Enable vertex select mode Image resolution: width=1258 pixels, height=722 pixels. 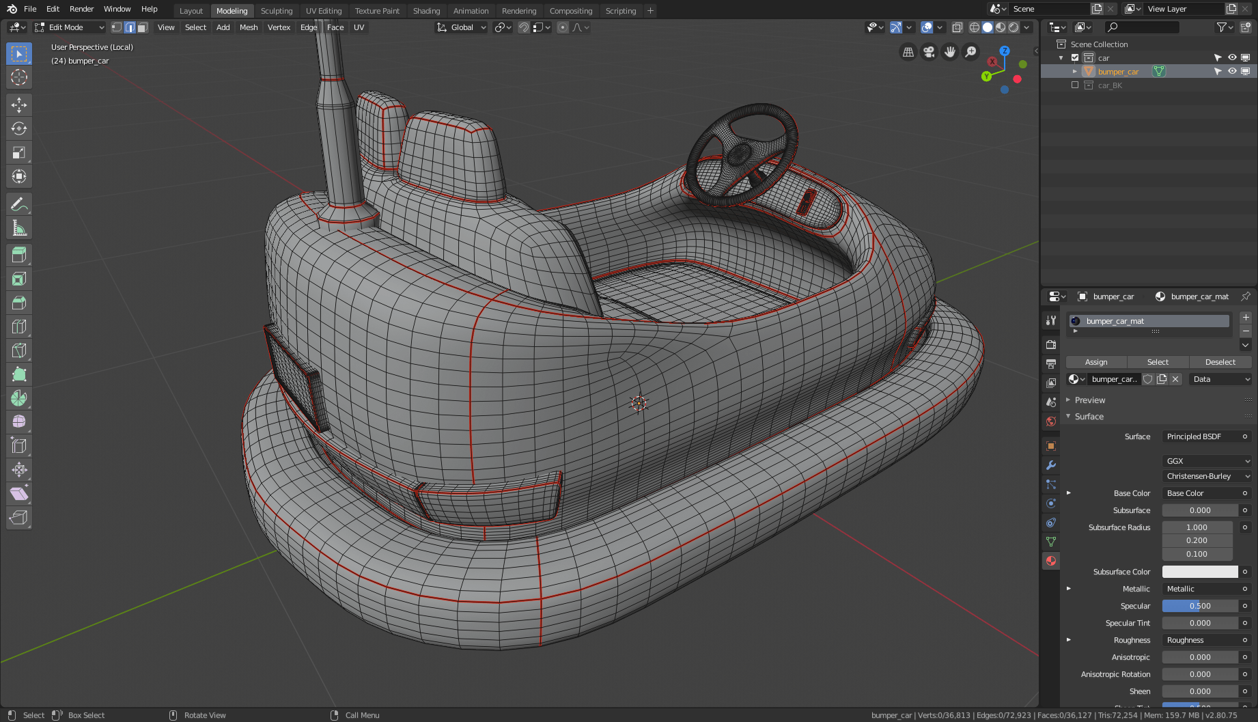pyautogui.click(x=117, y=27)
